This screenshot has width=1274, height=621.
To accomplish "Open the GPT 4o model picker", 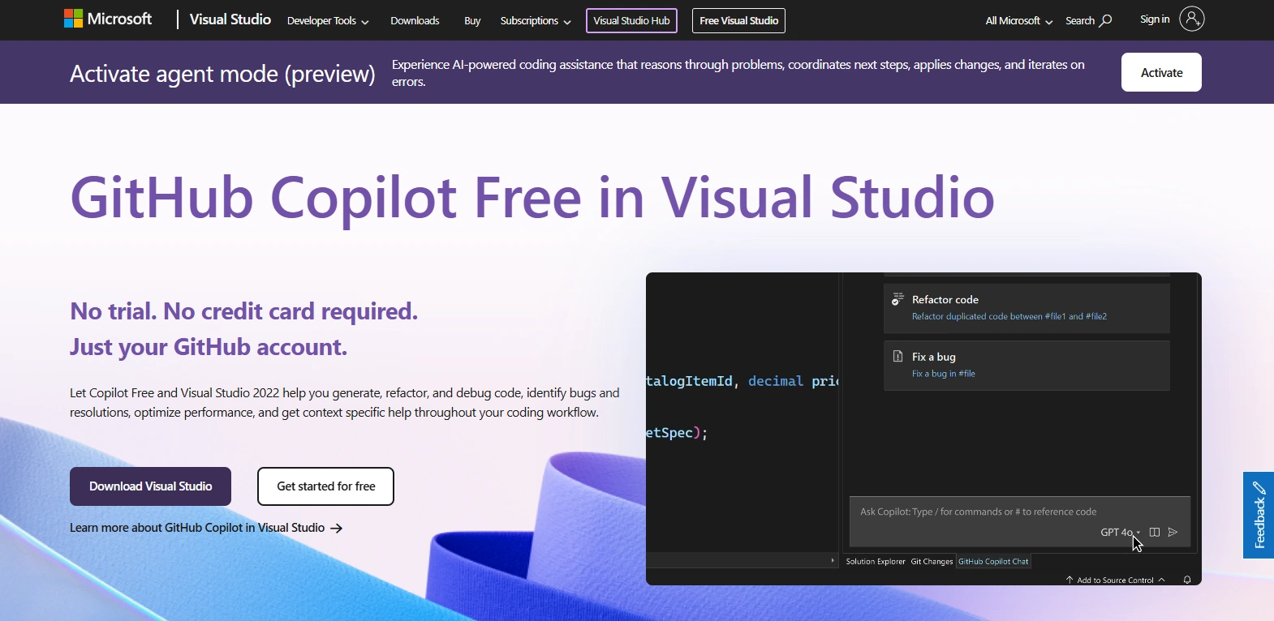I will (x=1120, y=533).
